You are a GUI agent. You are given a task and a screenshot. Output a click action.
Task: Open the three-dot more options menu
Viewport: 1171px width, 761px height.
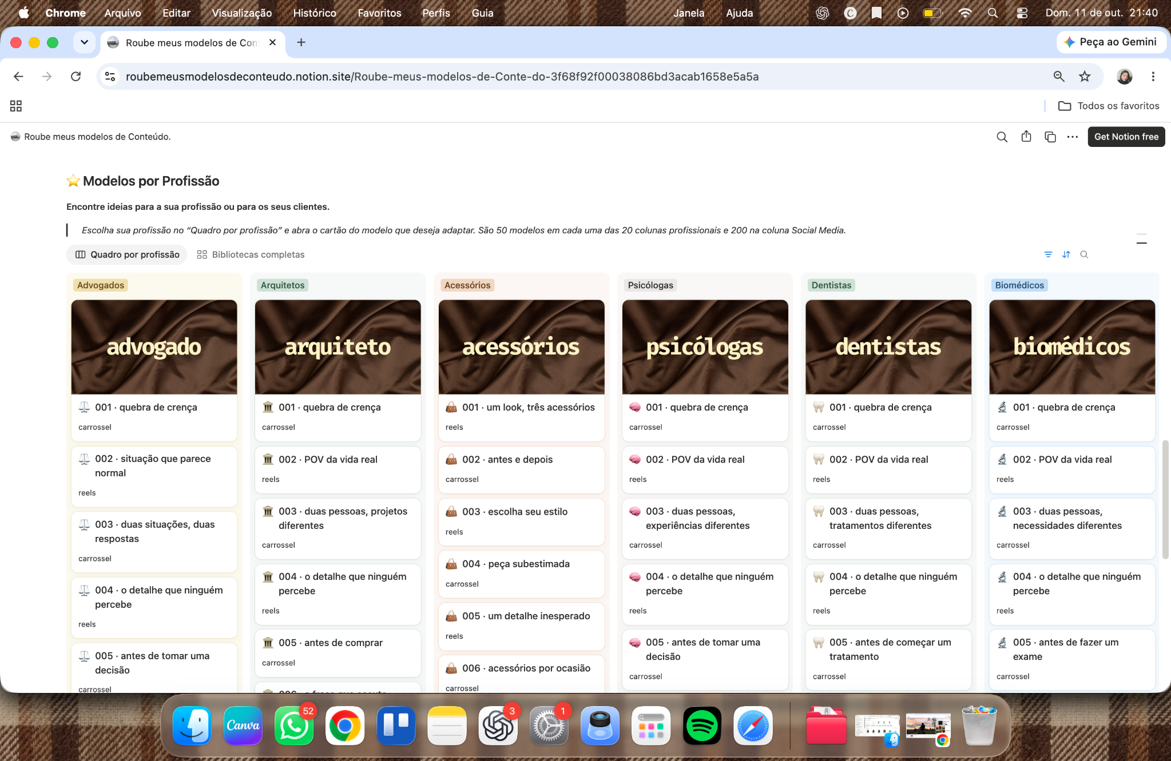click(x=1073, y=137)
